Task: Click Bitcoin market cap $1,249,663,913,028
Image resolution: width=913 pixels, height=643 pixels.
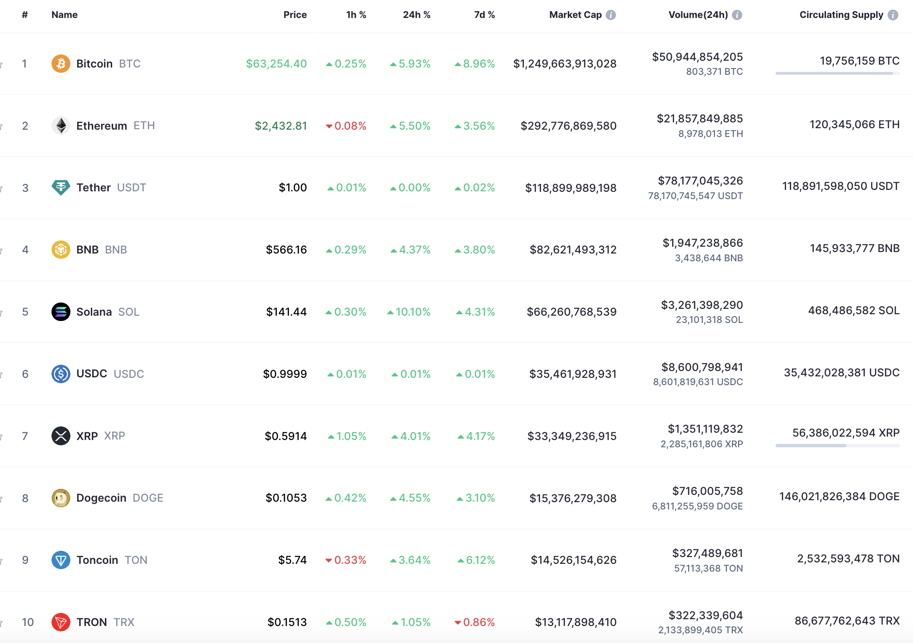Action: (x=565, y=64)
